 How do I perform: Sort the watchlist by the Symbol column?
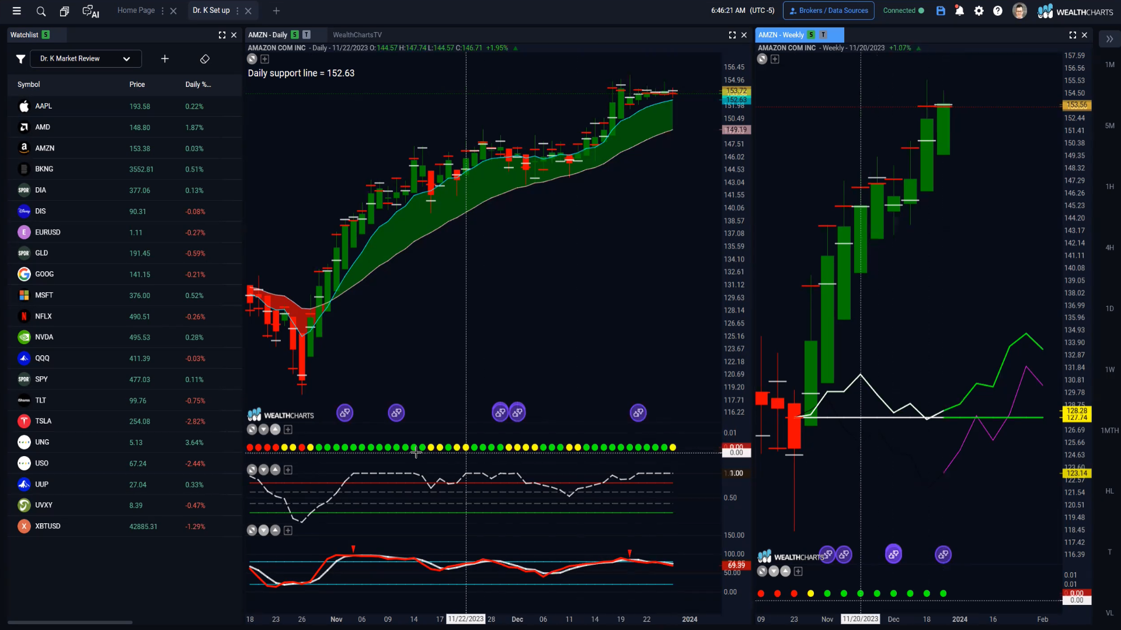click(x=29, y=85)
